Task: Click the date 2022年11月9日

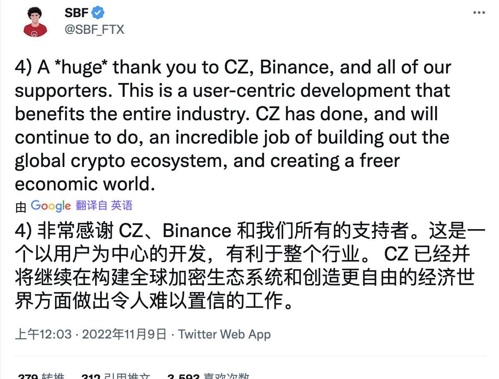Action: coord(124,334)
